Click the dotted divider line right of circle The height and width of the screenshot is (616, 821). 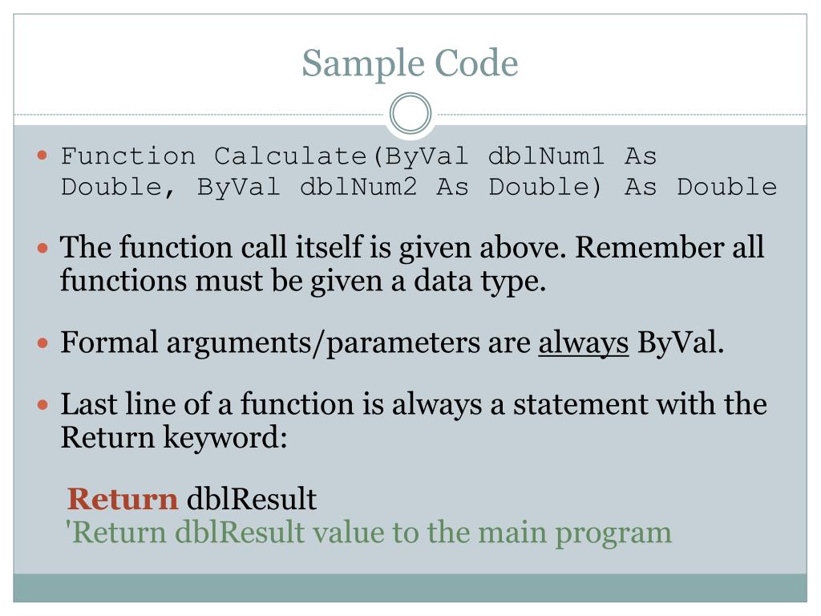(x=620, y=114)
